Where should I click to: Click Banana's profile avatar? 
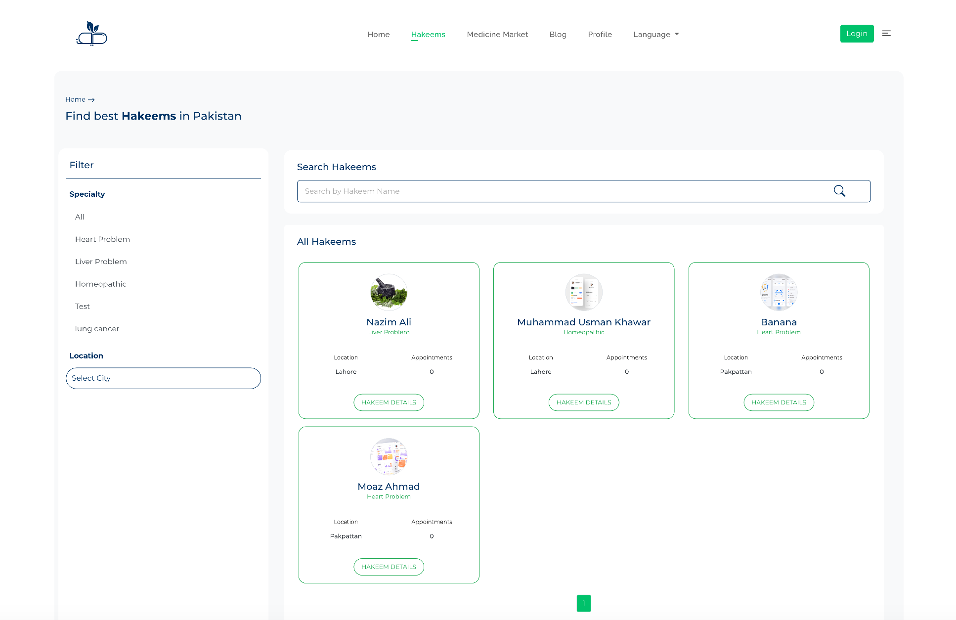779,292
